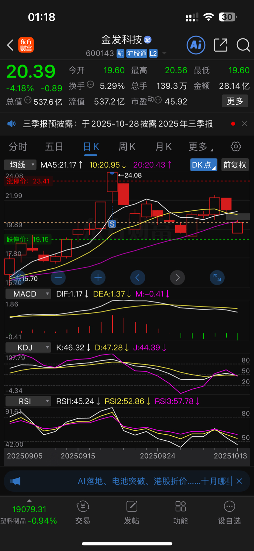The image size is (254, 551).
Task: Tap the 设自选 watchlist icon
Action: 230,506
